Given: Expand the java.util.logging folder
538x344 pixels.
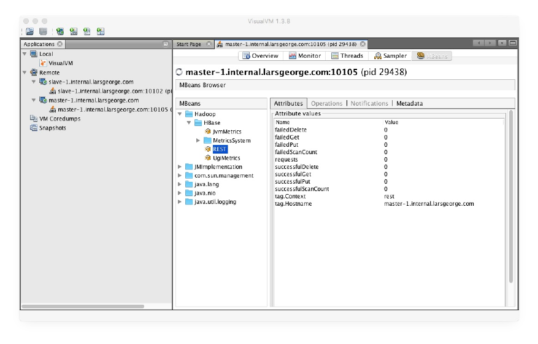Looking at the screenshot, I should coord(180,201).
